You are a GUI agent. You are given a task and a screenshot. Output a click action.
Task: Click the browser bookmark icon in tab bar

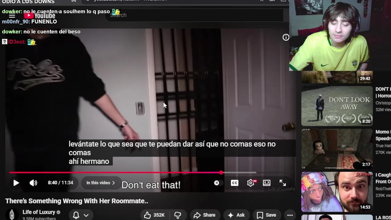(x=74, y=1)
